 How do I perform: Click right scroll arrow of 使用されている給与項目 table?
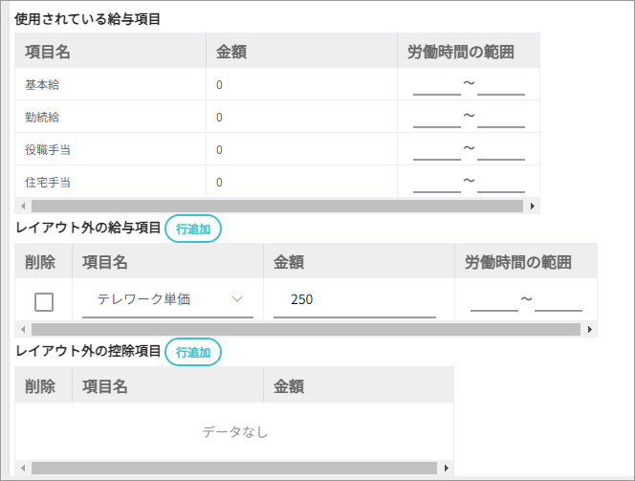coord(532,207)
